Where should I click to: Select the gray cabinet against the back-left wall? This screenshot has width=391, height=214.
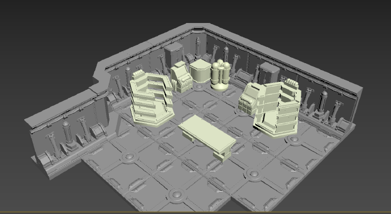(x=174, y=54)
